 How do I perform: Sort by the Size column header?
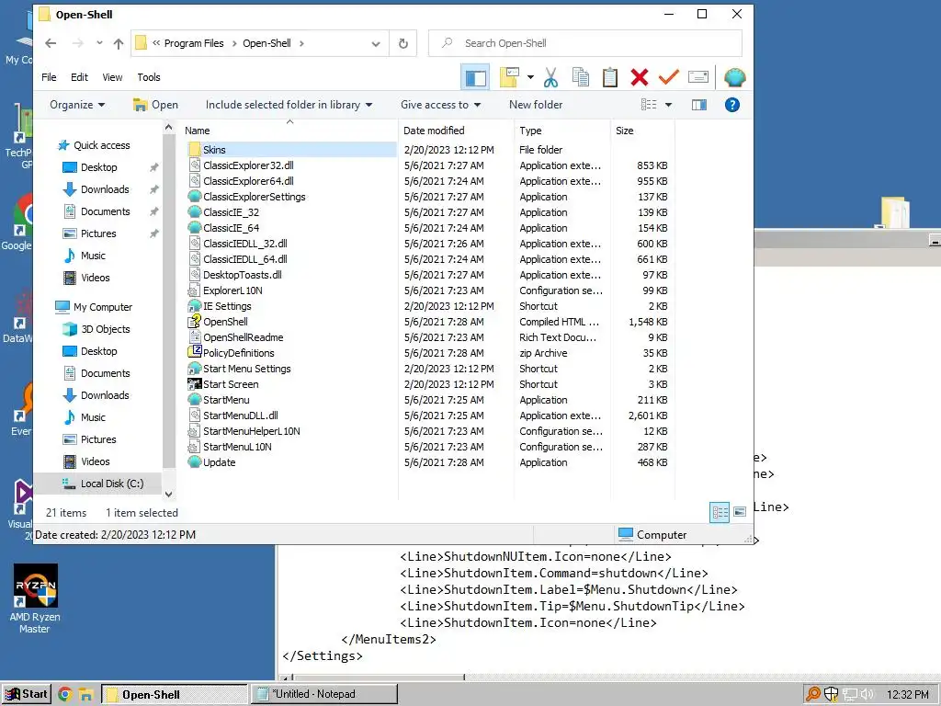[x=624, y=131]
